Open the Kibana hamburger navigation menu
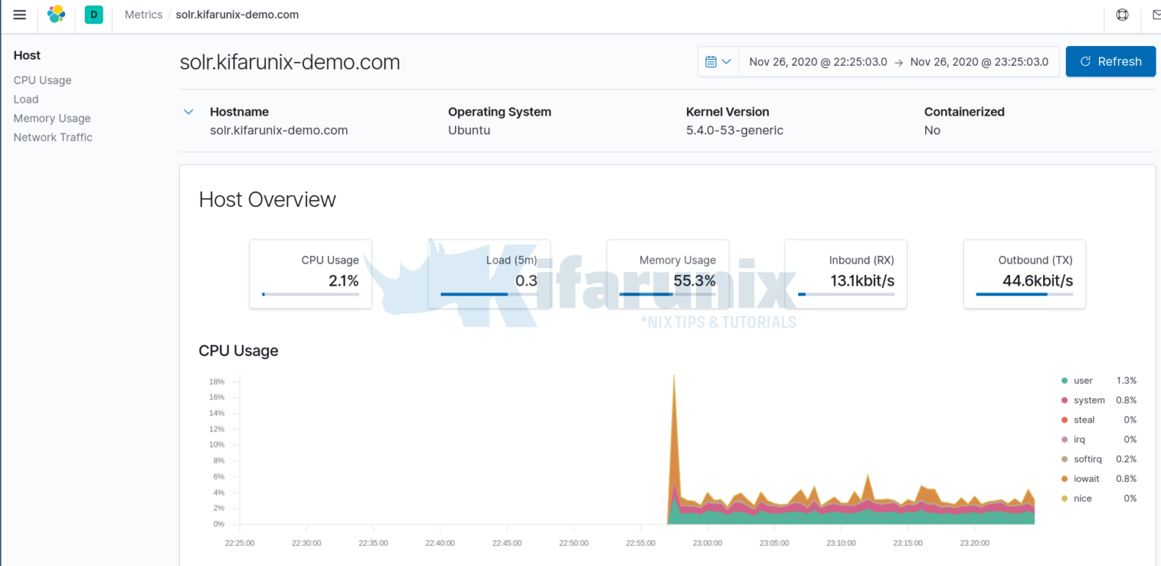 click(19, 14)
